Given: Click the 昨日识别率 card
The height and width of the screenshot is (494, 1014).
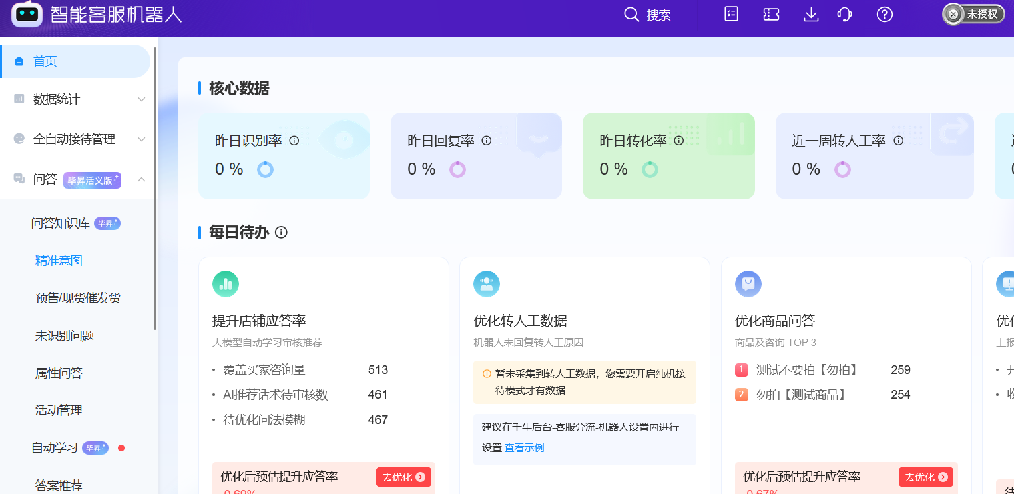Looking at the screenshot, I should click(x=284, y=156).
